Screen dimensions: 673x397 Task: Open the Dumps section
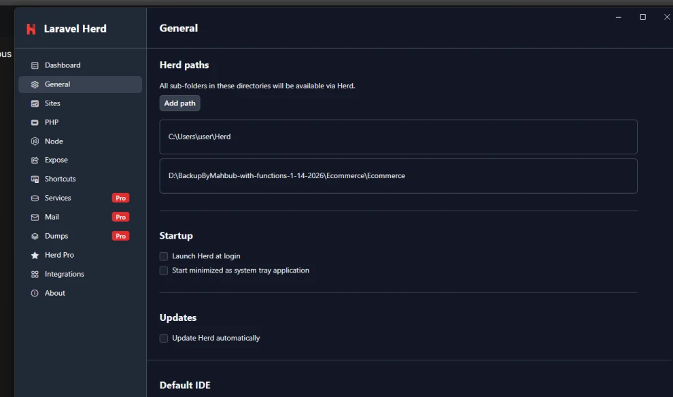80,236
